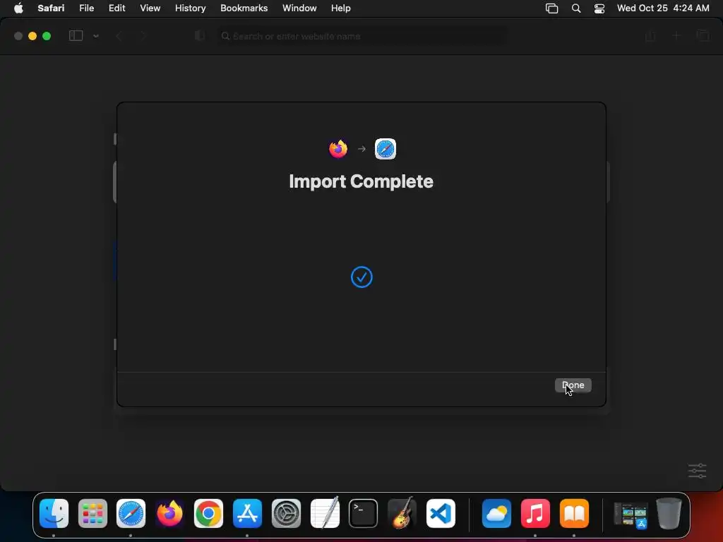The image size is (723, 542).
Task: Open Stage Manager icon in menu bar
Action: pyautogui.click(x=551, y=8)
